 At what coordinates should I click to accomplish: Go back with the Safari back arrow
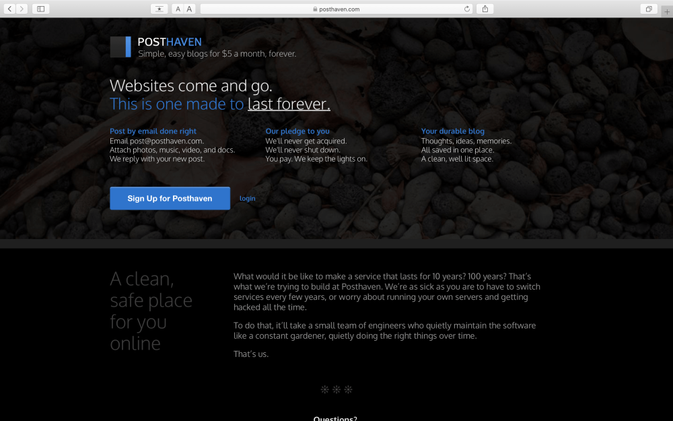click(x=9, y=9)
